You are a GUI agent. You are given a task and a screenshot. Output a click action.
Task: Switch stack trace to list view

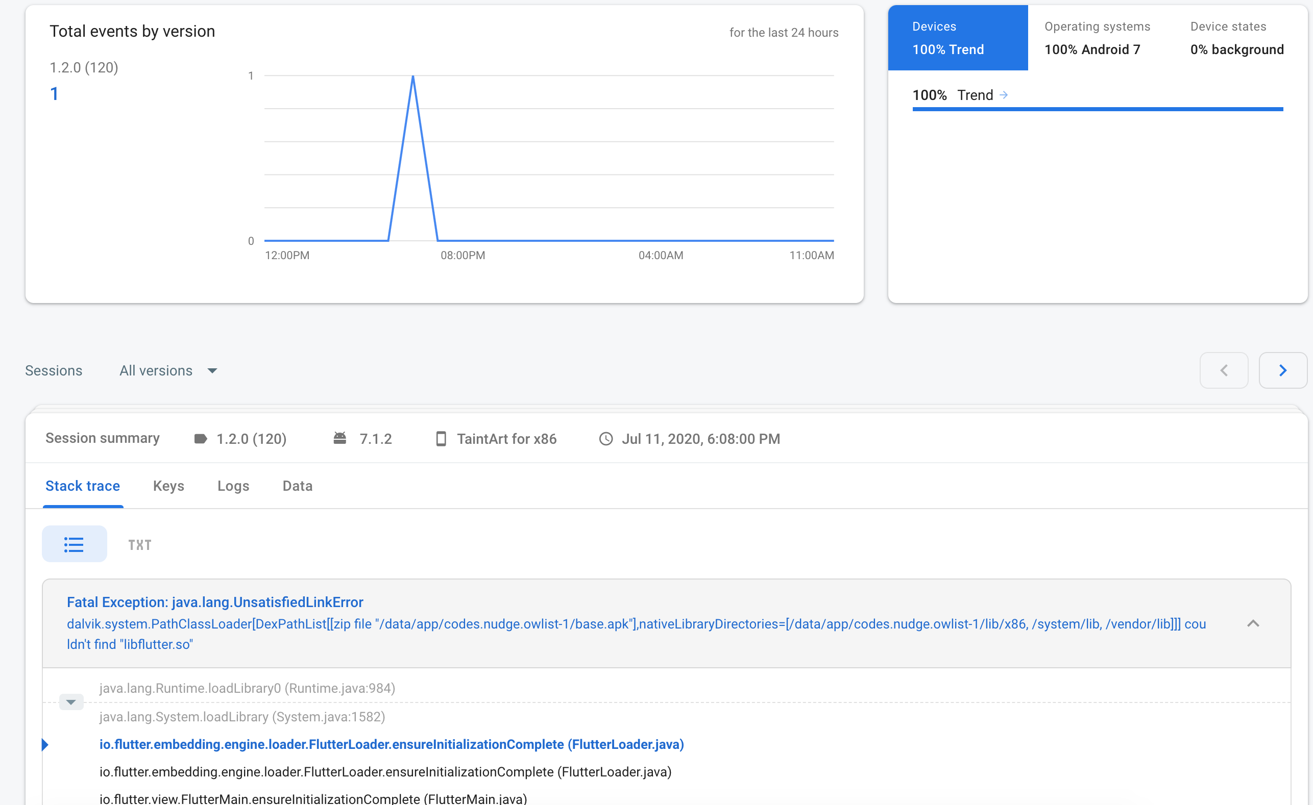[74, 544]
